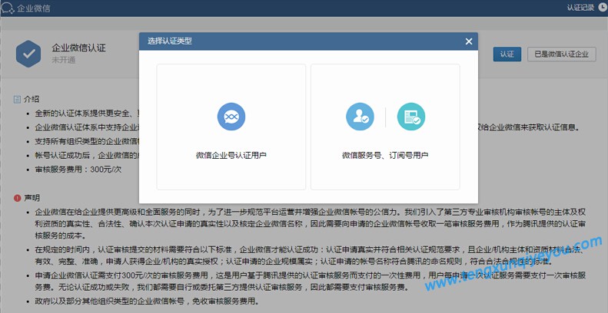Image resolution: width=608 pixels, height=313 pixels.
Task: Click the hexagon checkmark certification icon
Action: click(x=28, y=54)
